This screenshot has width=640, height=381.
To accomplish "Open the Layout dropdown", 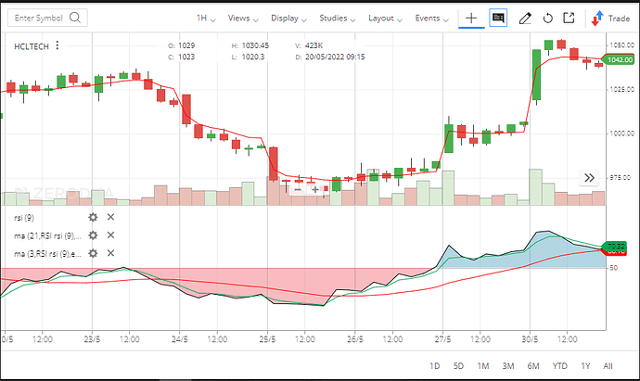I will (385, 19).
